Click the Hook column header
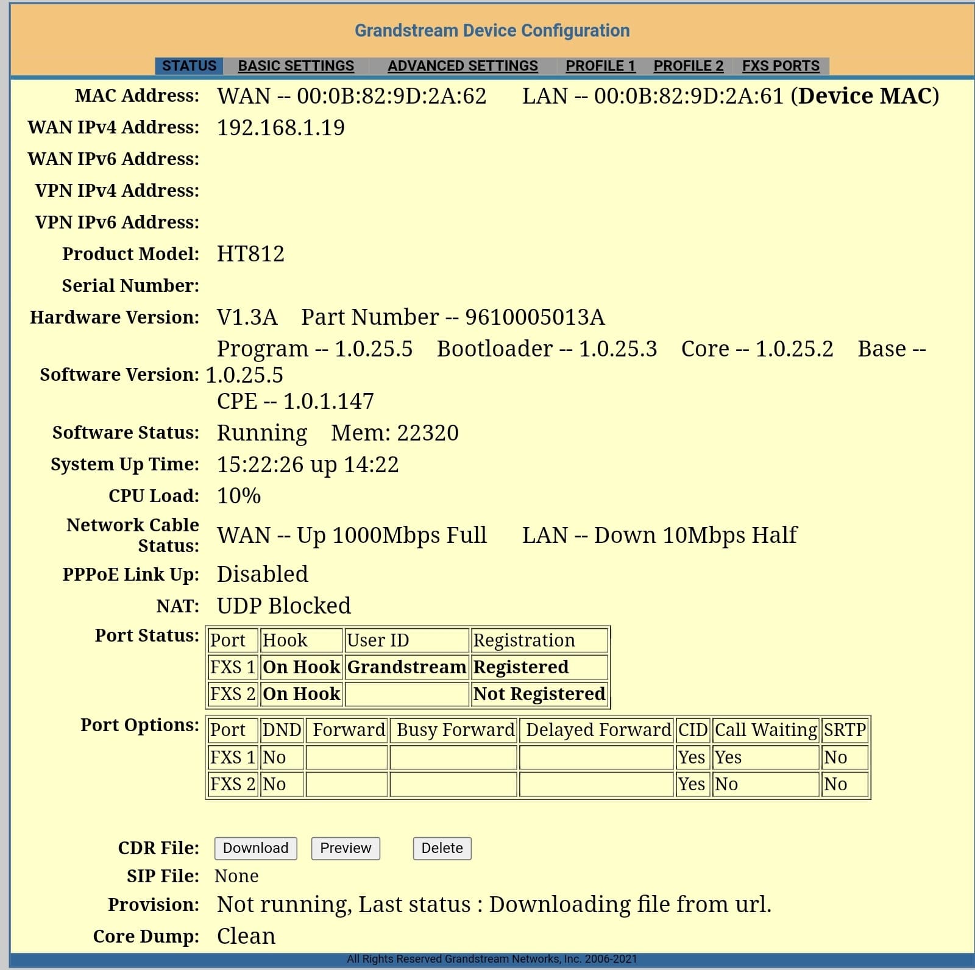Screen dimensions: 975x970 pos(302,640)
